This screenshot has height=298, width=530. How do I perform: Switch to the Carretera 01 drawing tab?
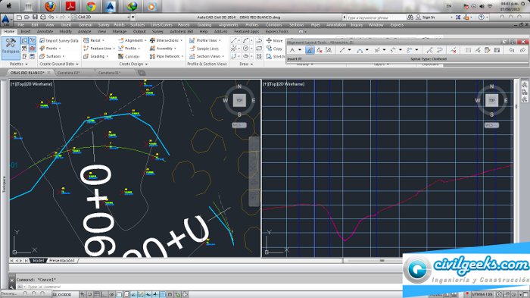click(x=110, y=73)
